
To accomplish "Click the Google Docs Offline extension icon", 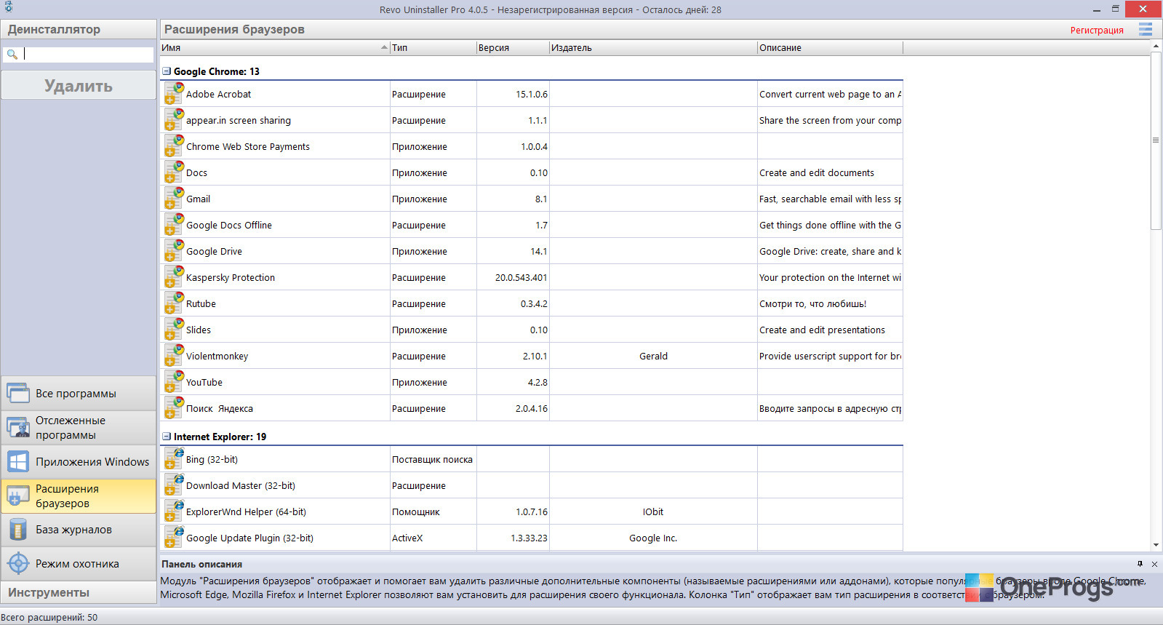I will (173, 225).
